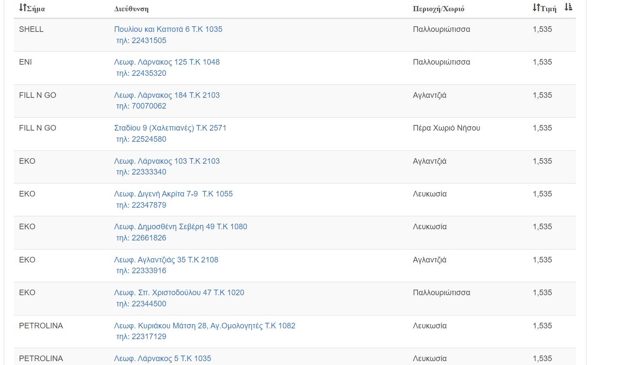The width and height of the screenshot is (630, 365).
Task: Open the Λεωφ. Λάρνακος 103 address link
Action: [x=167, y=161]
